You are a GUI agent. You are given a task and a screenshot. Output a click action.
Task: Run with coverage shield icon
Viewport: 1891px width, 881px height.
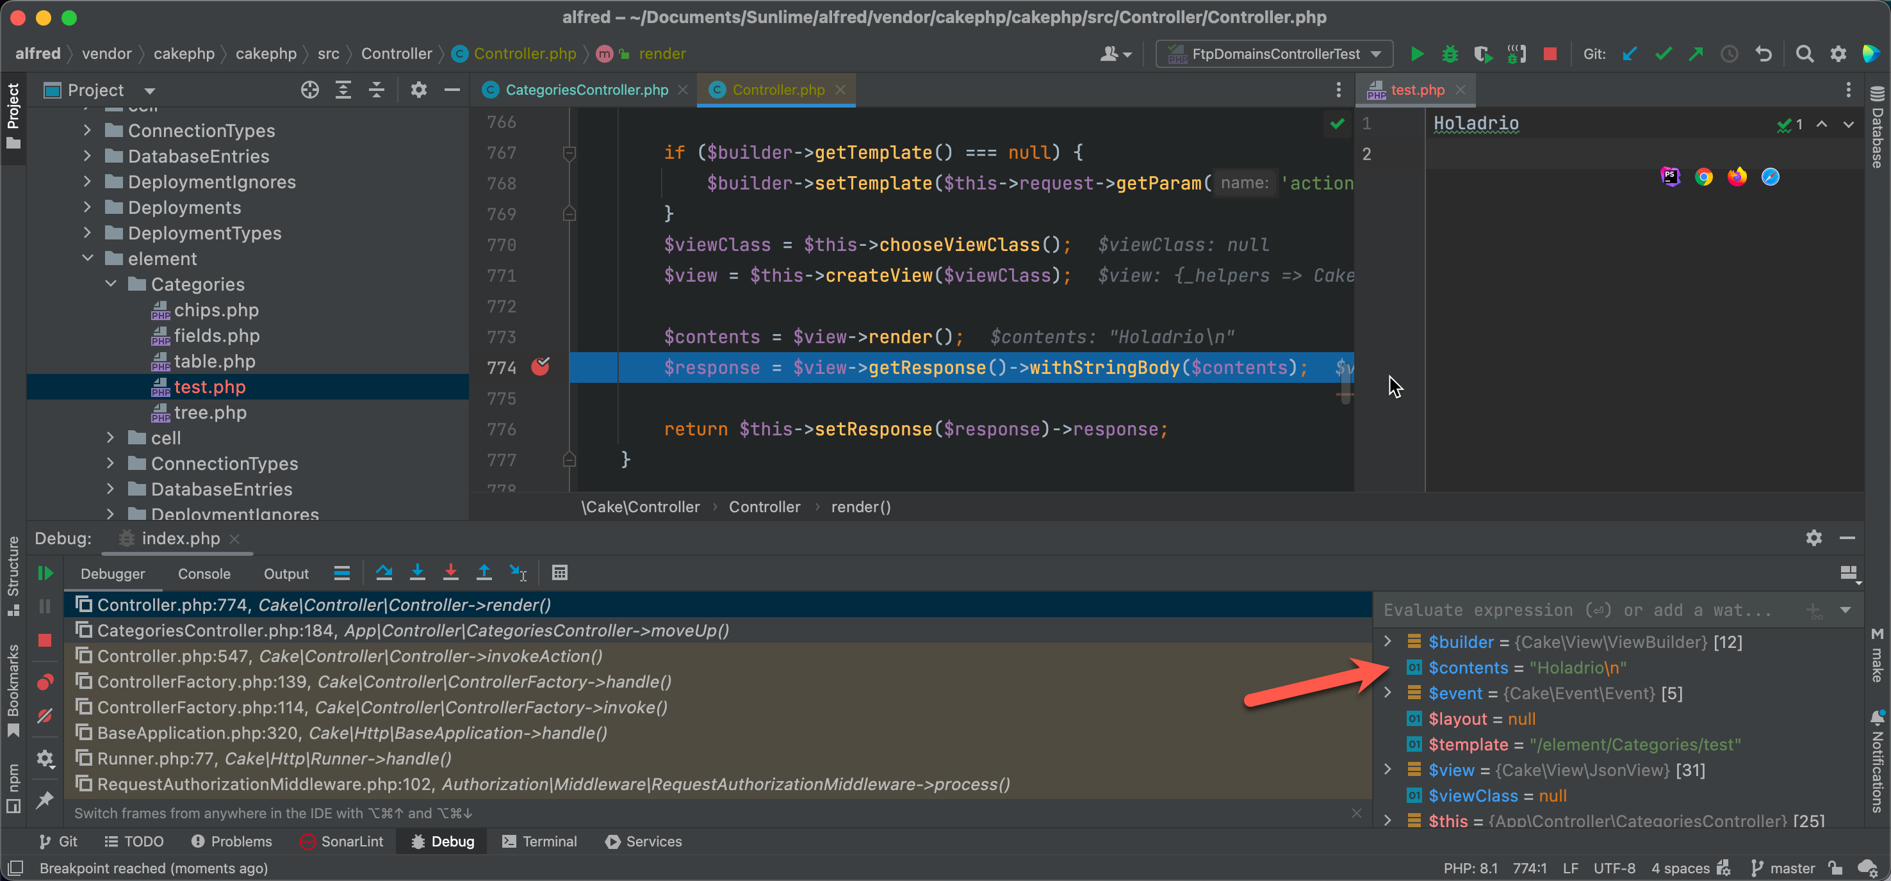(x=1482, y=54)
